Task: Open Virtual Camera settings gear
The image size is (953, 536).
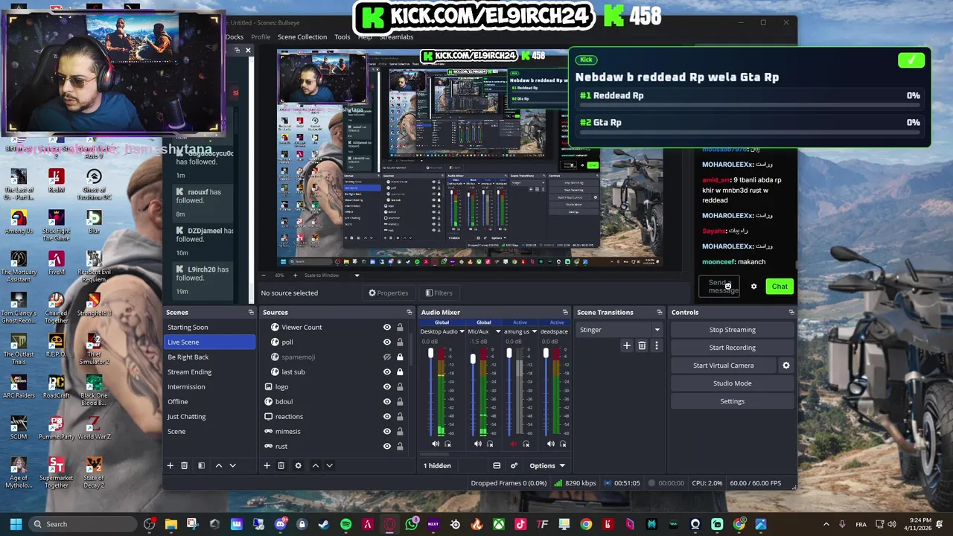Action: click(x=785, y=366)
